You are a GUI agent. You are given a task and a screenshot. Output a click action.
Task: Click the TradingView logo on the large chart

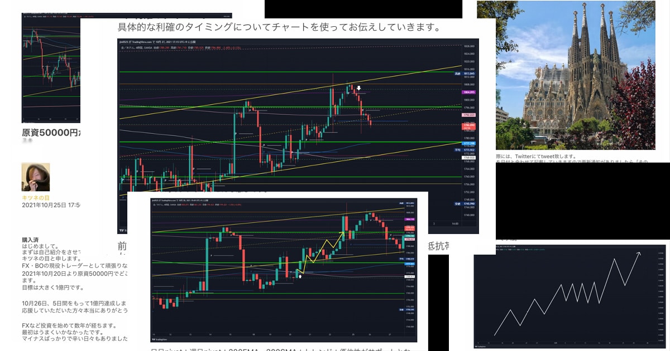click(122, 230)
